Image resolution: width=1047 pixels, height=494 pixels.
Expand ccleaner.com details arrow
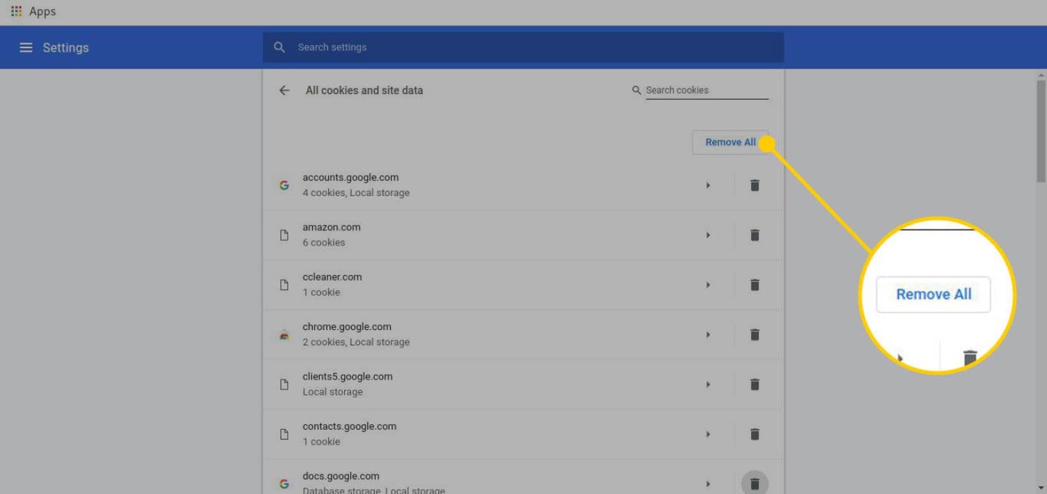click(708, 285)
